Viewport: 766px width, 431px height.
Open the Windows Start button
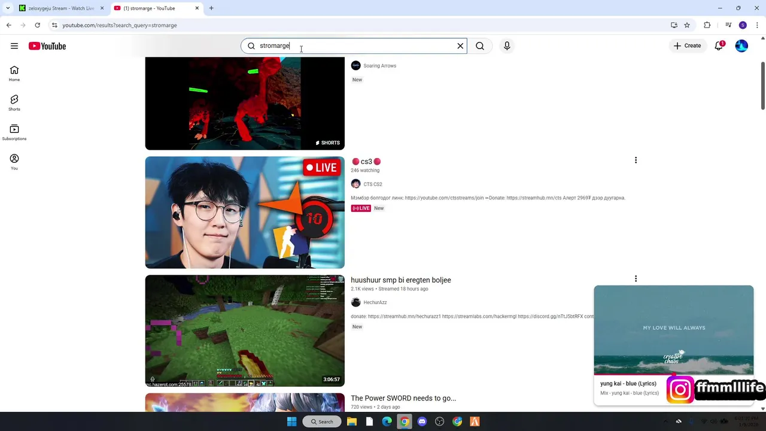pos(291,421)
